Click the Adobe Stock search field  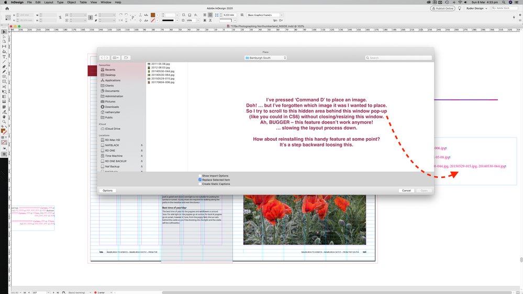(505, 8)
